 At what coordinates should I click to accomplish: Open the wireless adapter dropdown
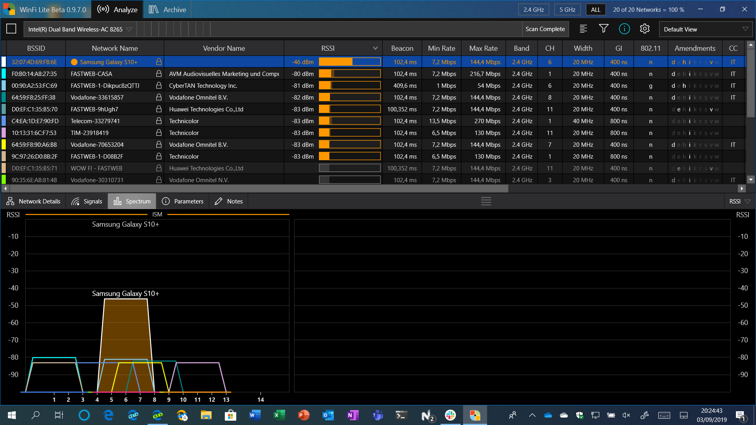point(80,29)
